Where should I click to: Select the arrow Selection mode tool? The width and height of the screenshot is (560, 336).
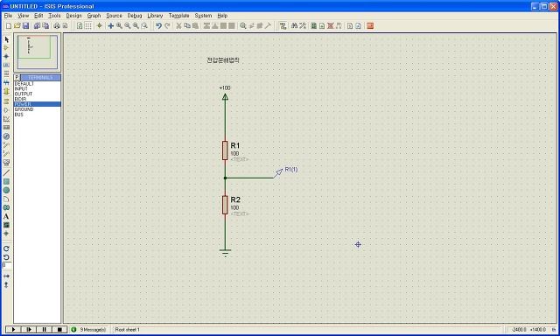6,39
